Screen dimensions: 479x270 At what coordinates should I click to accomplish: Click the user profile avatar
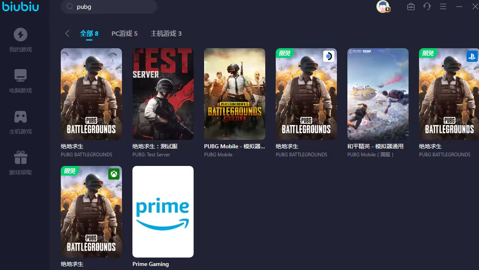383,6
